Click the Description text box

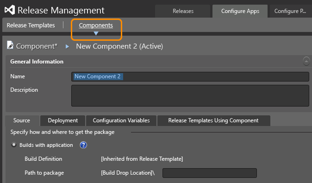(x=190, y=95)
